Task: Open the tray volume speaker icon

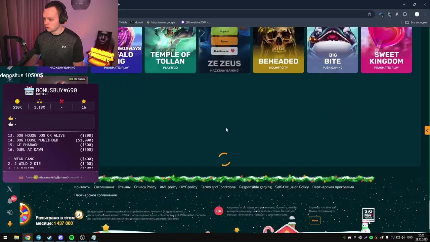Action: click(x=403, y=238)
